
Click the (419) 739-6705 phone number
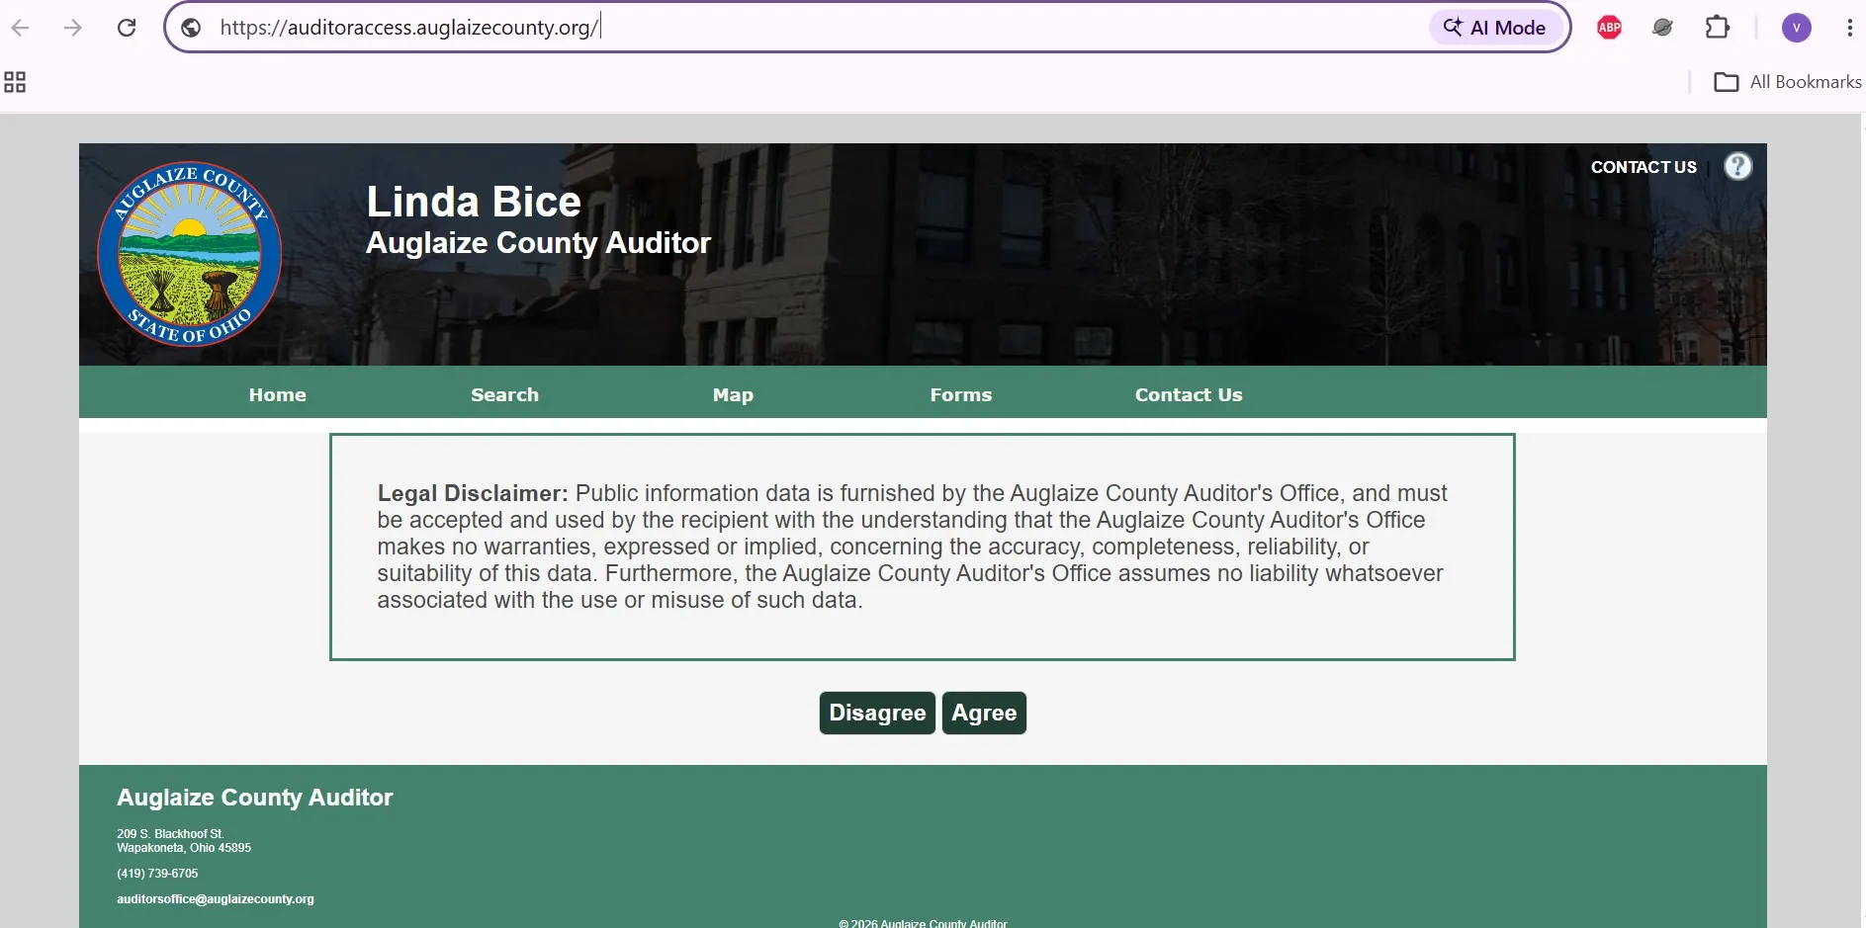(x=157, y=874)
